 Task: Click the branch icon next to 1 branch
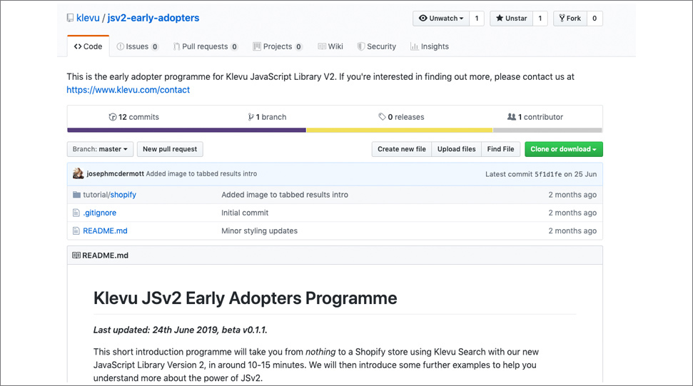pos(251,117)
